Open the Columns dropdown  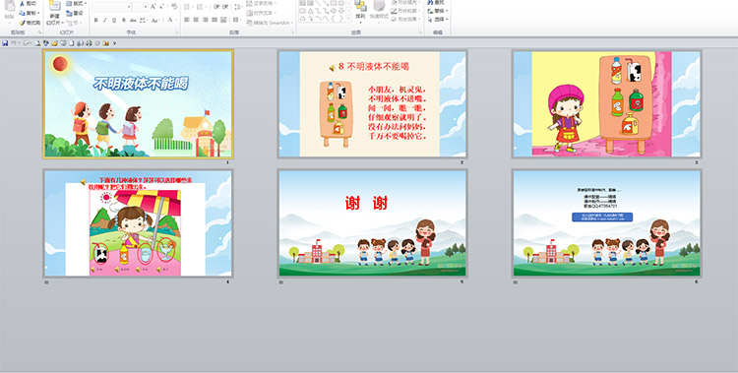tap(237, 20)
